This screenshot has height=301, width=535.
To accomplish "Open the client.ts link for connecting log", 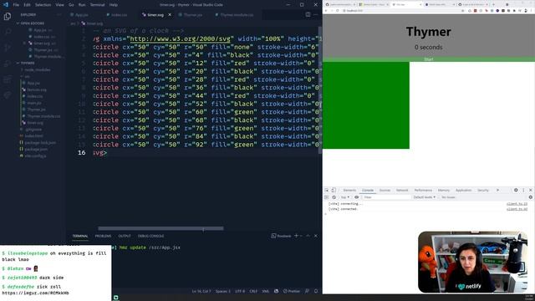I will pyautogui.click(x=517, y=204).
